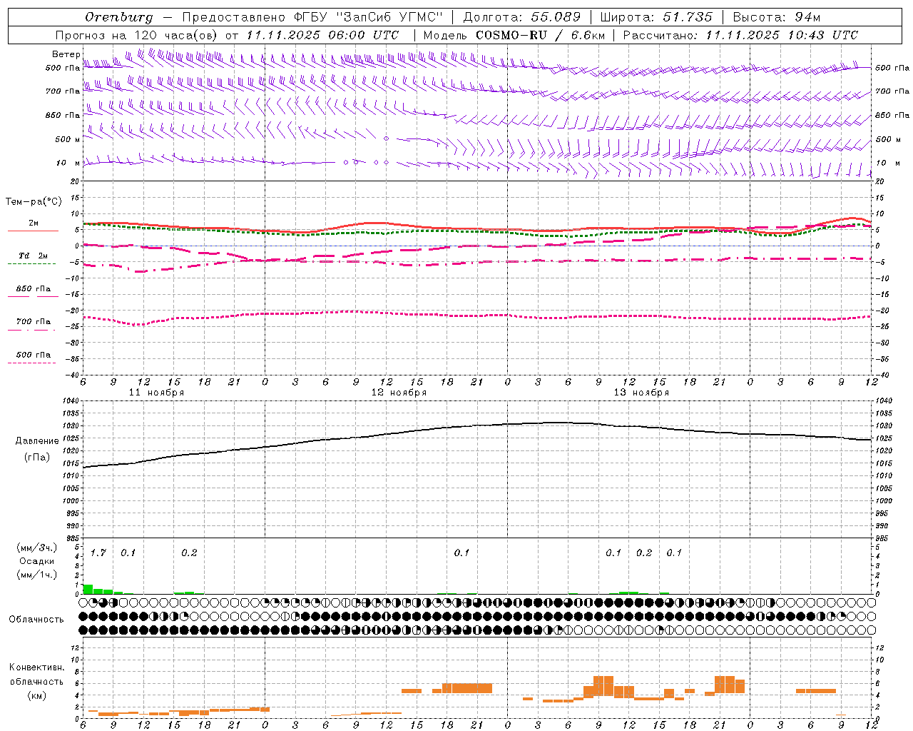The height and width of the screenshot is (731, 913).
Task: Click the latitude value Широта: 51.735
Action: tap(656, 17)
